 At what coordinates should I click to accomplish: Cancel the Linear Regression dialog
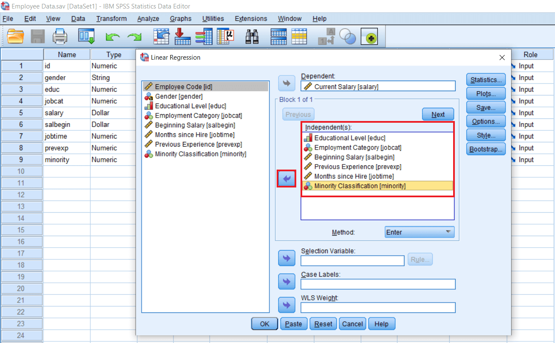353,324
